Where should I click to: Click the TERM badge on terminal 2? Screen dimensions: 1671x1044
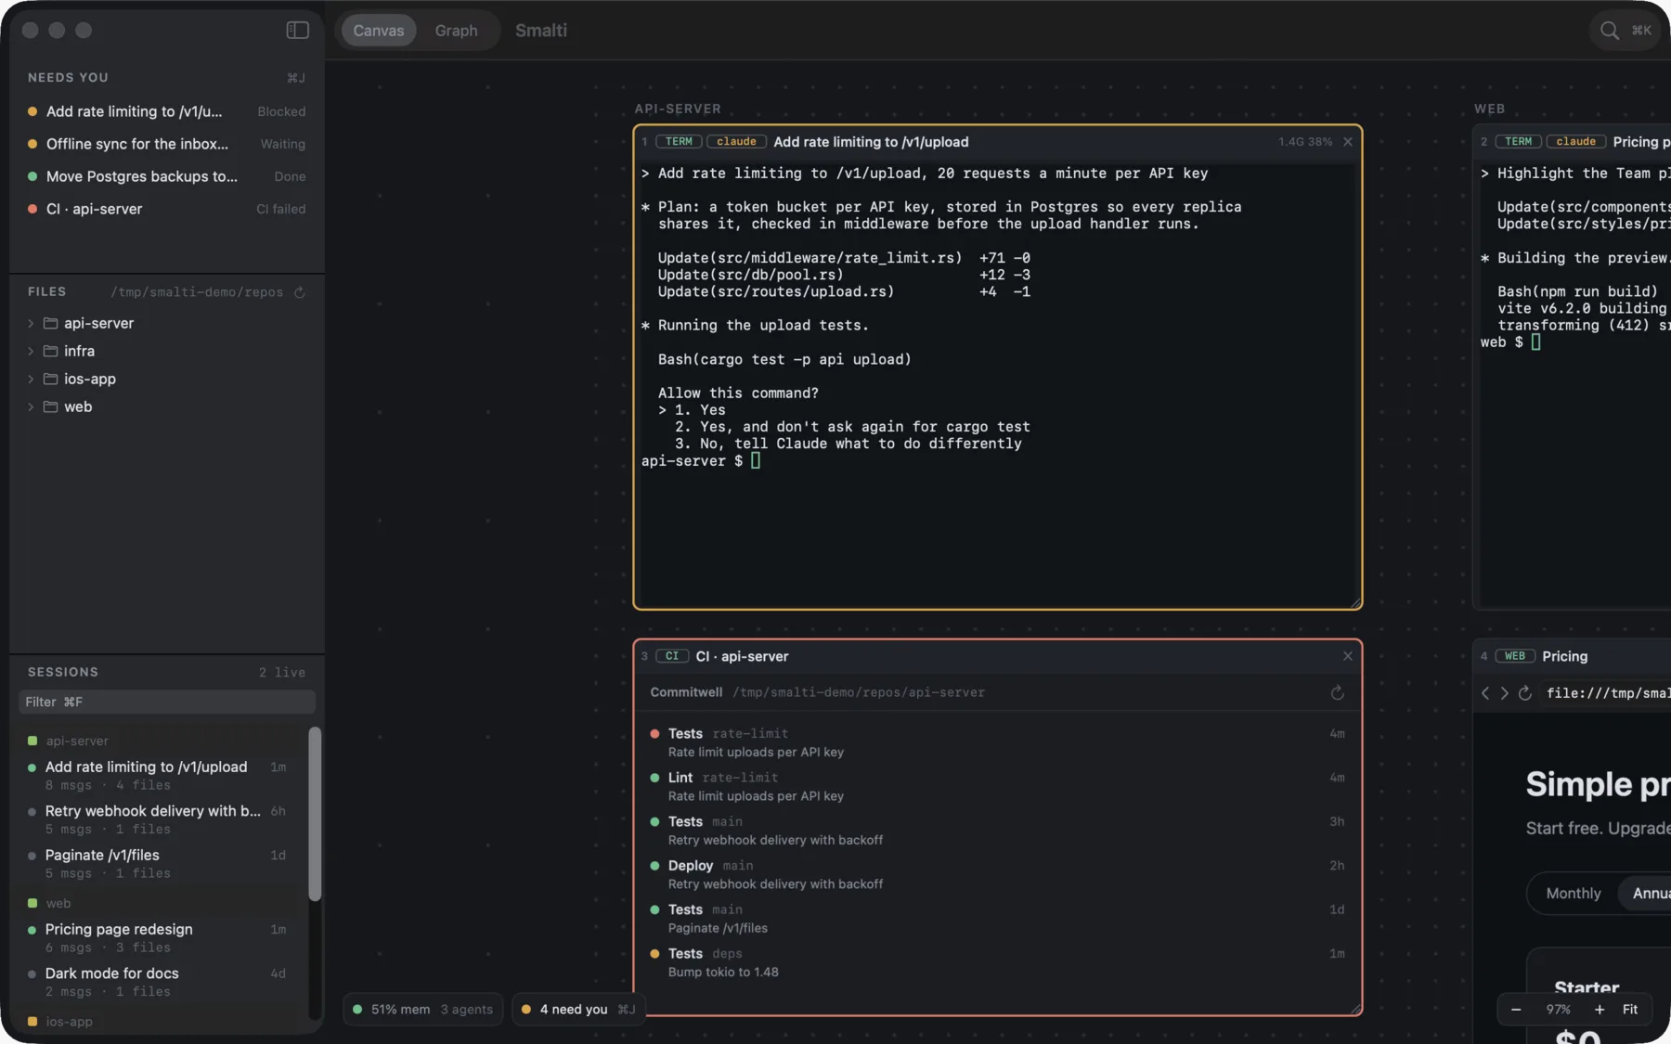click(x=1518, y=142)
